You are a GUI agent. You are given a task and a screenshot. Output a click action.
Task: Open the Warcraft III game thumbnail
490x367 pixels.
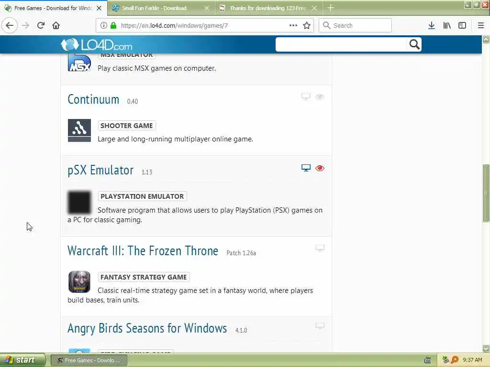(x=79, y=282)
